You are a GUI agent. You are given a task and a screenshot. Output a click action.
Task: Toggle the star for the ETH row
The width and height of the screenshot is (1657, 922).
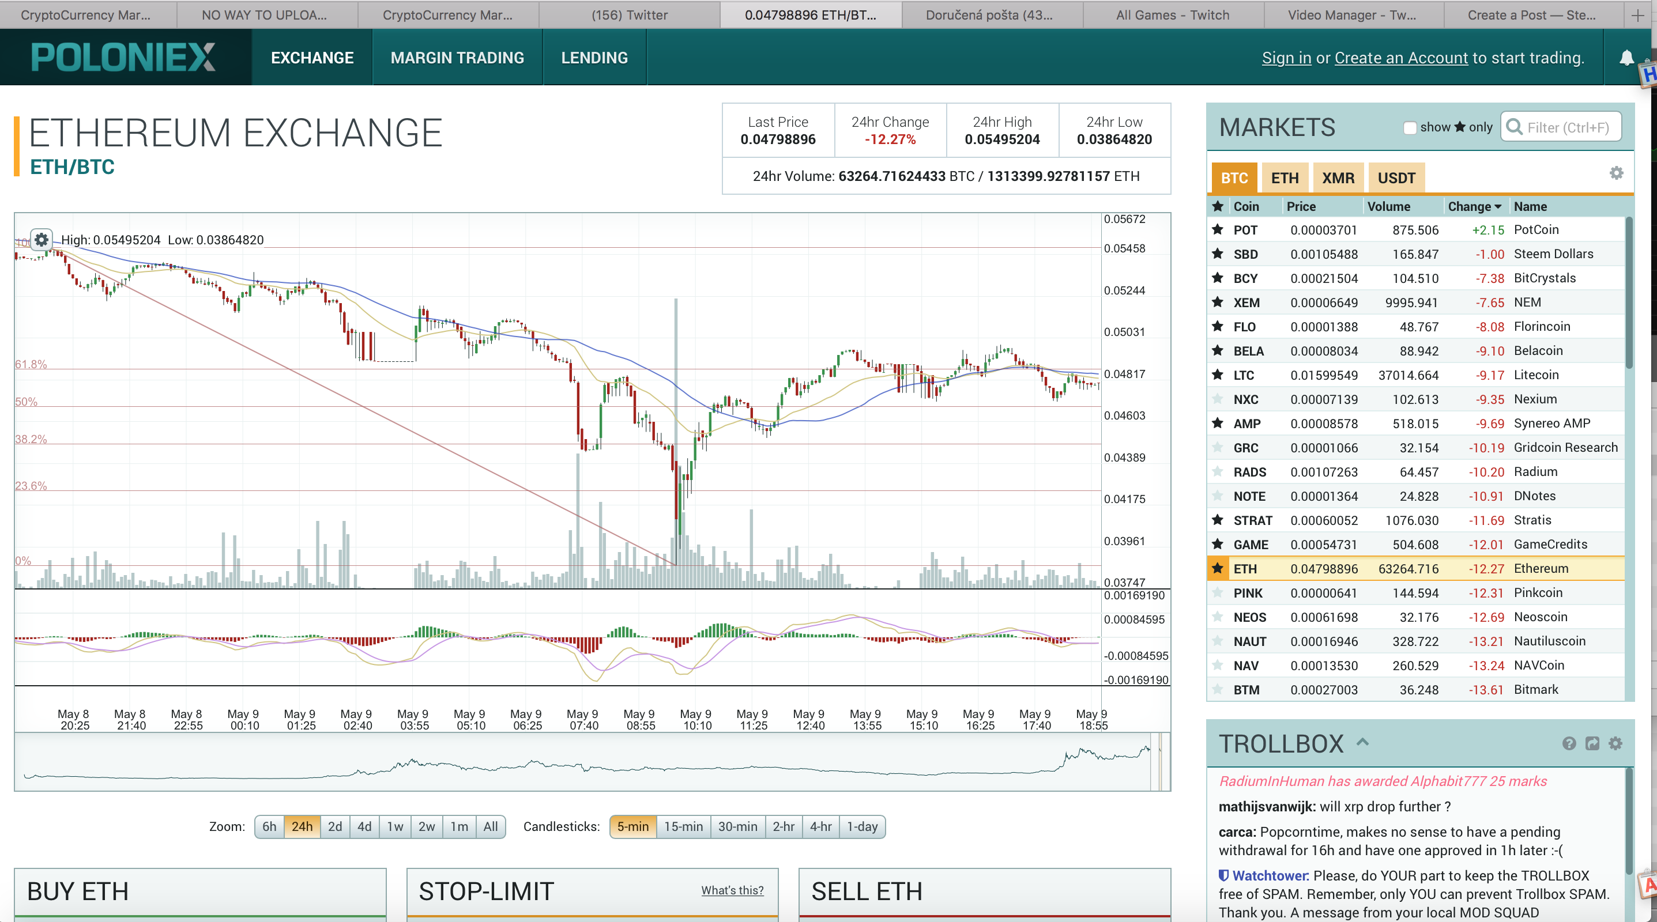pos(1218,568)
